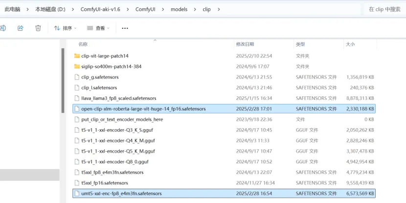Select the clip-vit-large-patch14 folder icon

coord(77,56)
